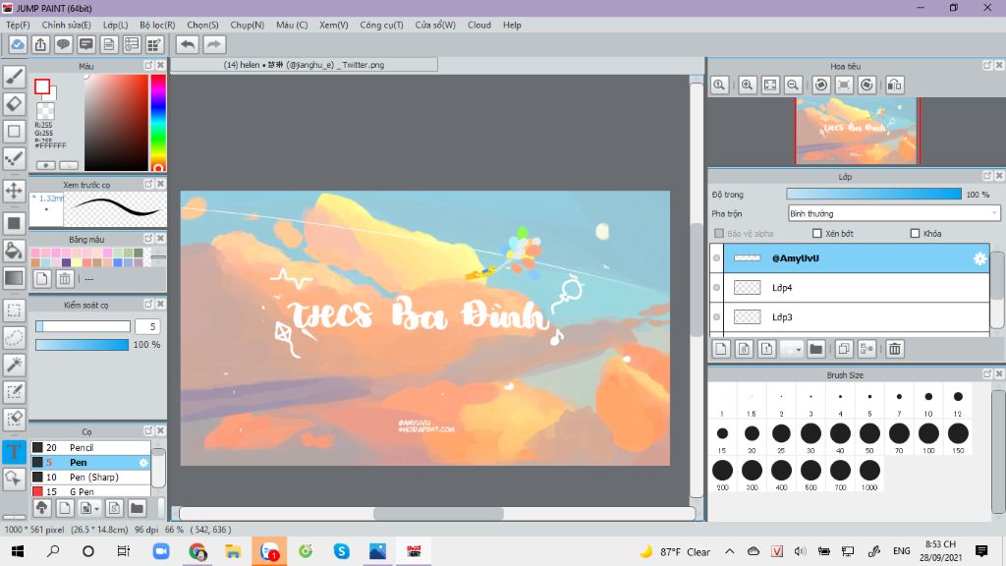Screen dimensions: 1006x566
Task: Toggle visibility of layer Lớp3
Action: pos(716,317)
